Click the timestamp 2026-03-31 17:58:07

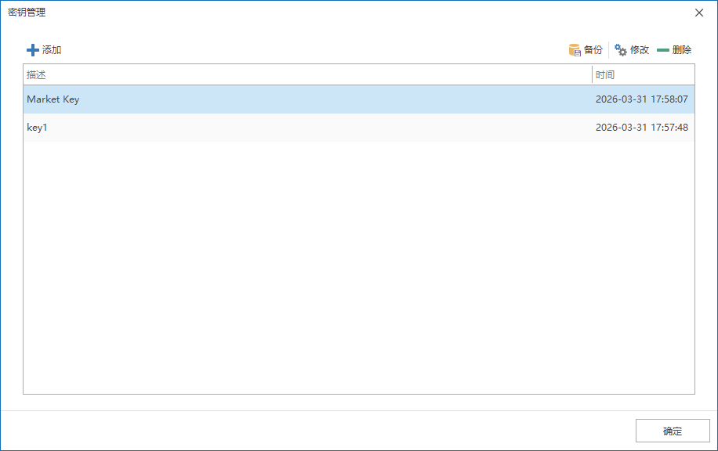click(x=641, y=99)
